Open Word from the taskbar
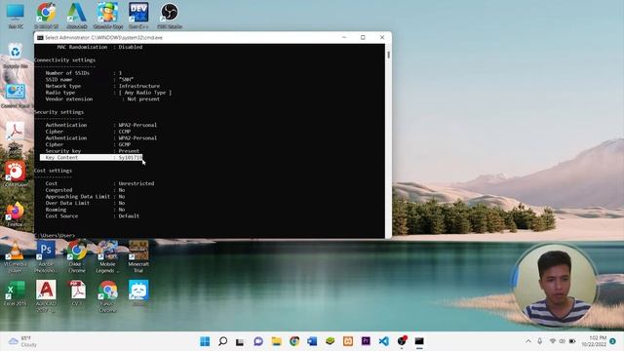This screenshot has height=351, width=624. (312, 341)
